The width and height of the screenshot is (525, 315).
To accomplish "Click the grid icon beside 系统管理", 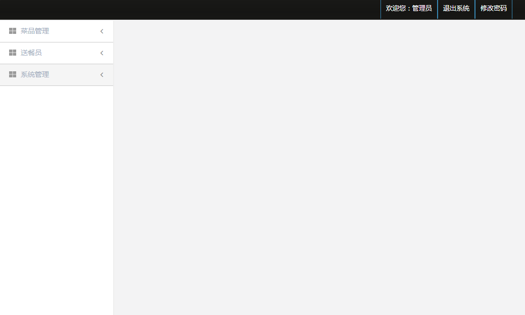I will 13,74.
